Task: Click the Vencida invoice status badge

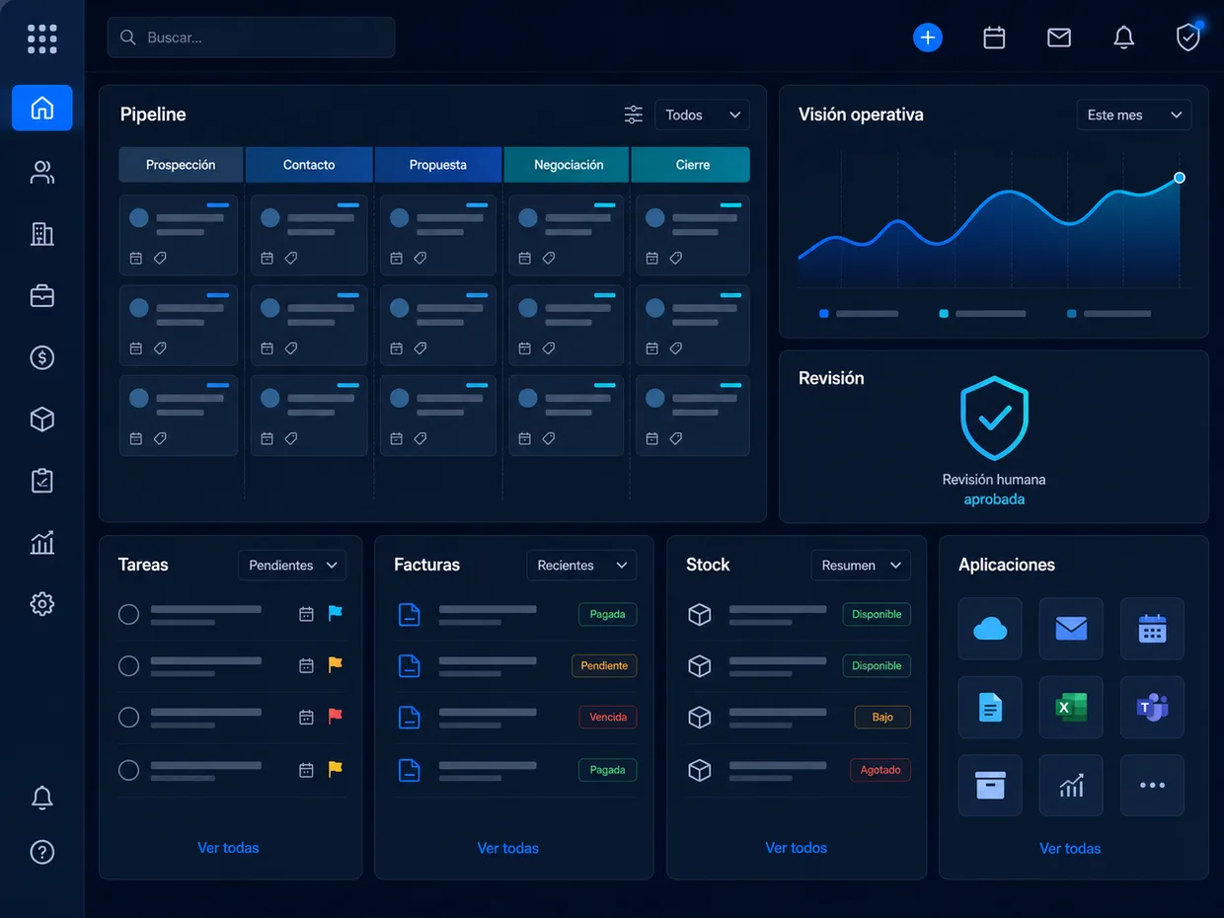Action: coord(608,717)
